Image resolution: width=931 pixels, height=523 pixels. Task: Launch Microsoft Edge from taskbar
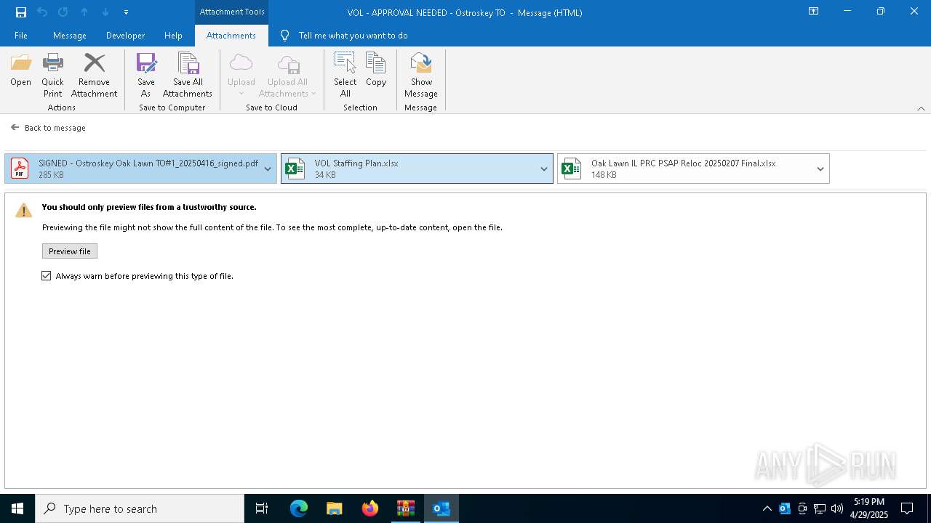(x=299, y=508)
